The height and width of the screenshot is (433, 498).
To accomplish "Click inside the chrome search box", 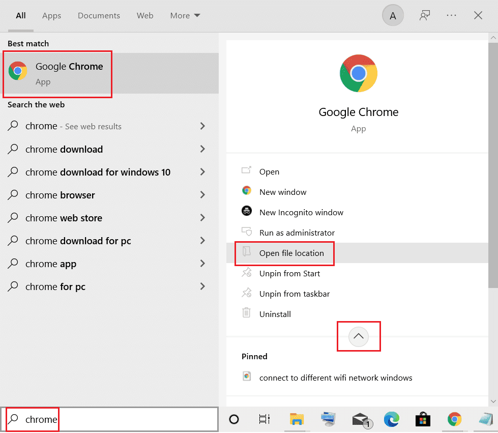I will coord(102,419).
